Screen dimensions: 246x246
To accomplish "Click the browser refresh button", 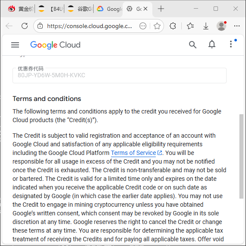I will pyautogui.click(x=25, y=26).
